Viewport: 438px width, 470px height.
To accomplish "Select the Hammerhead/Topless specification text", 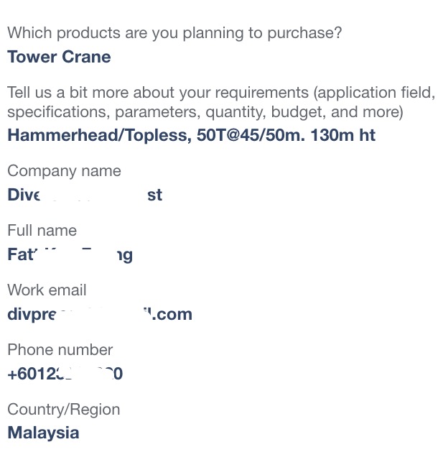I will (x=191, y=135).
